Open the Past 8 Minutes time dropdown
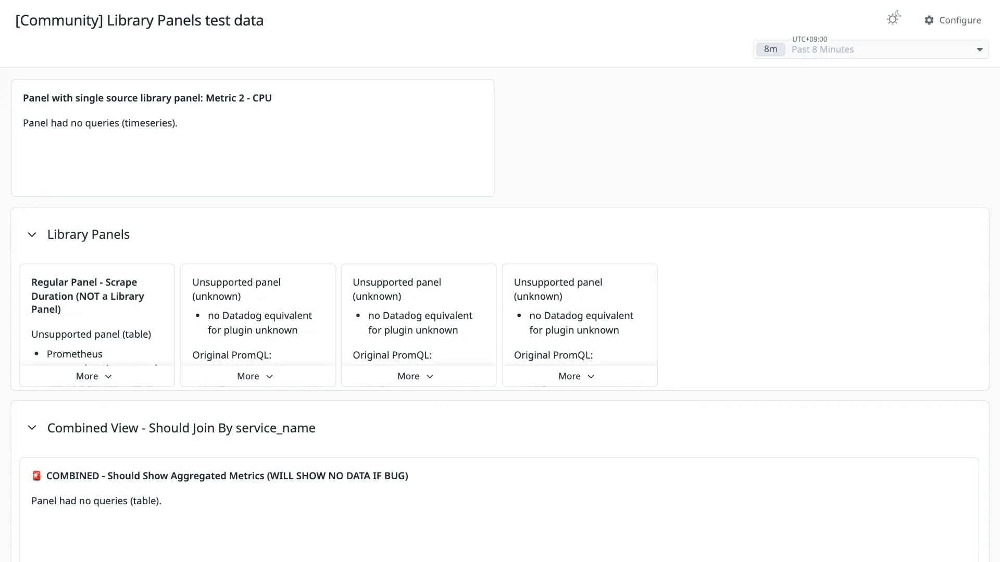This screenshot has height=562, width=1000. [870, 49]
